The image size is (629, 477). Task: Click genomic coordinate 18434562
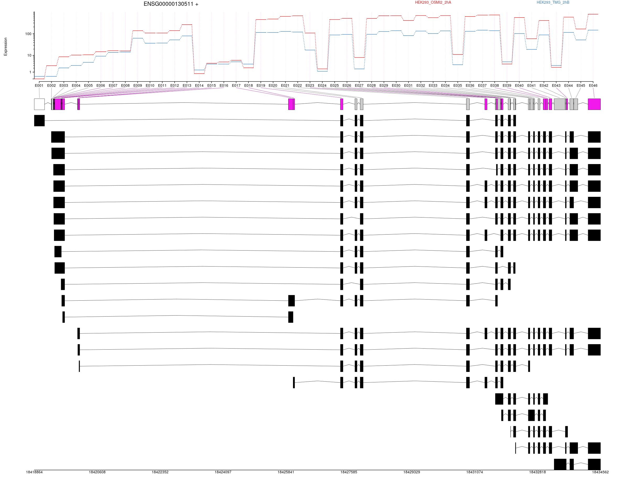pos(600,472)
